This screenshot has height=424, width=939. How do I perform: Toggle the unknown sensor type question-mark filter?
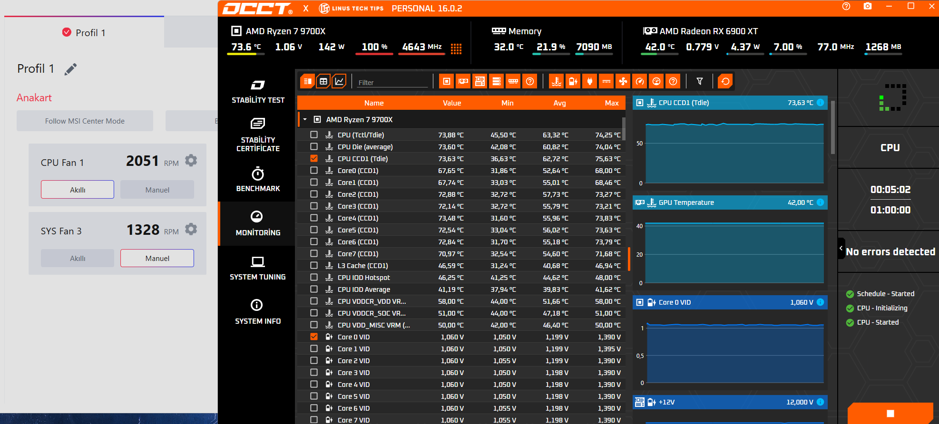point(673,81)
